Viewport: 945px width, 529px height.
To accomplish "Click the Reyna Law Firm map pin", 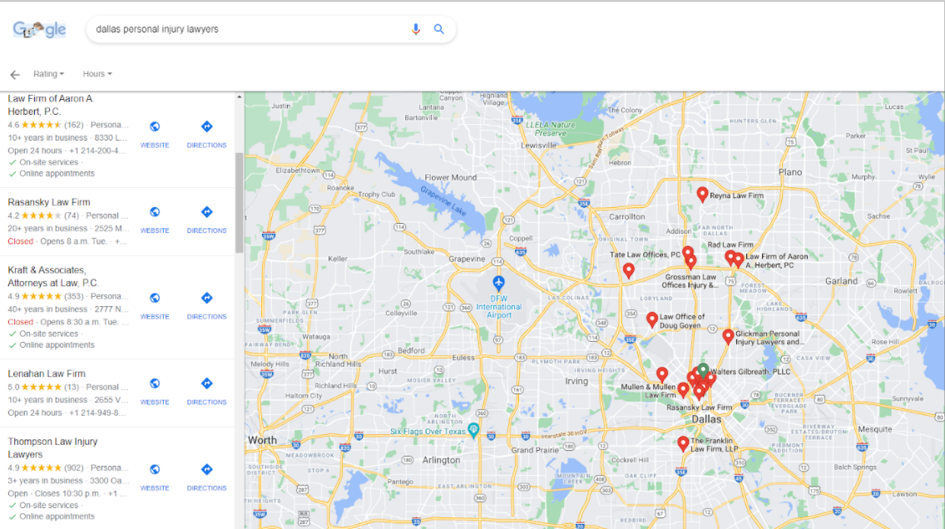I will click(x=702, y=194).
